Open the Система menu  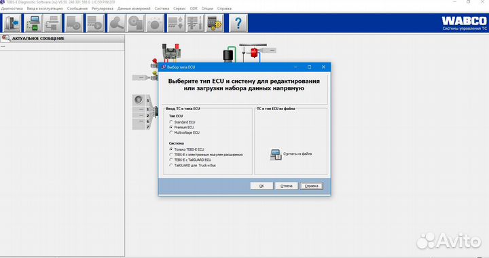162,9
